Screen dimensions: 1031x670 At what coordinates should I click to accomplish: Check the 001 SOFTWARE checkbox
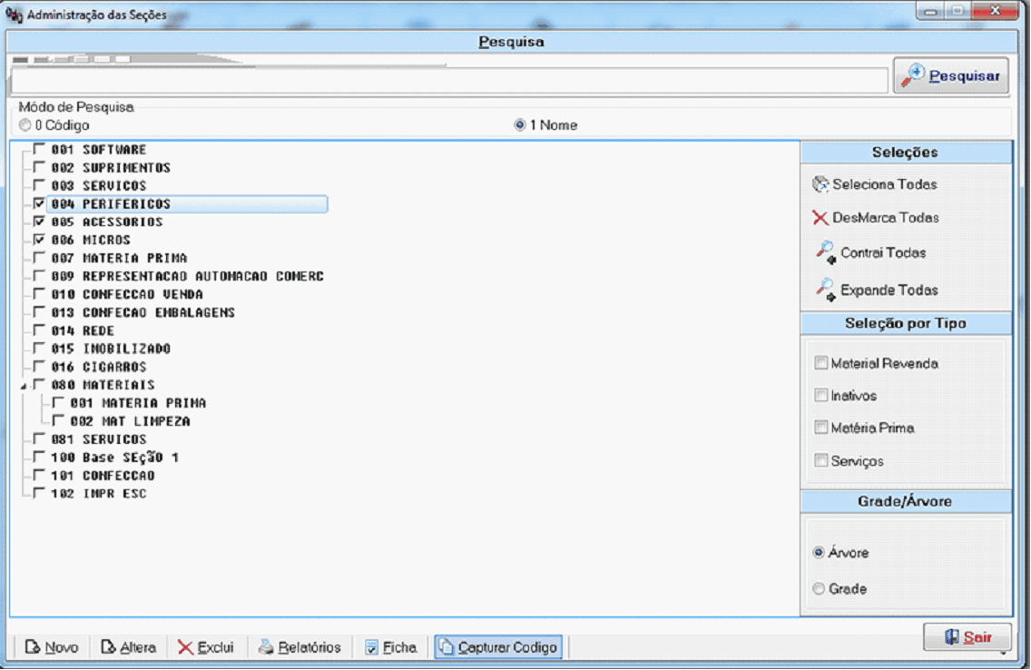click(38, 150)
